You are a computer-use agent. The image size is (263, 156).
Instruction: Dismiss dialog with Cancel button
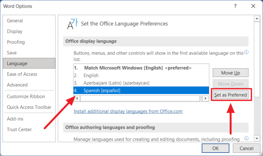246,148
